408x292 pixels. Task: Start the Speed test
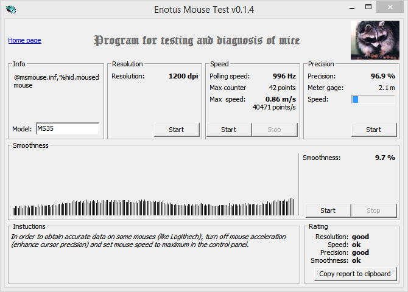point(229,130)
